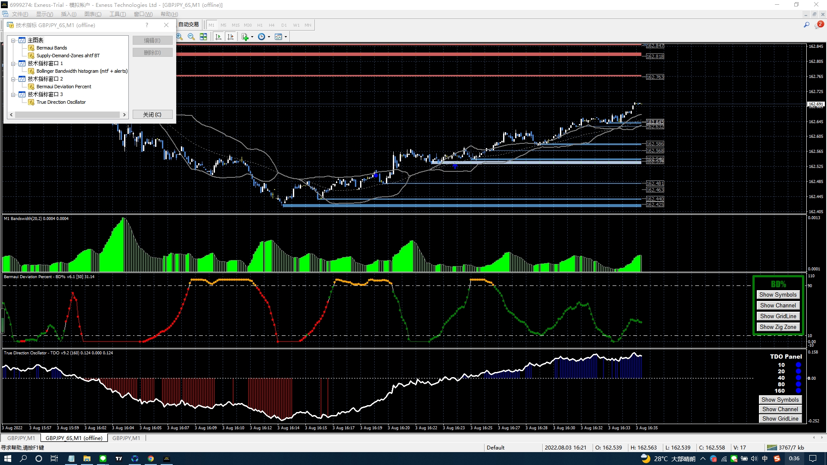Image resolution: width=827 pixels, height=465 pixels.
Task: Toggle Show Channel in TDO Panel
Action: (780, 409)
